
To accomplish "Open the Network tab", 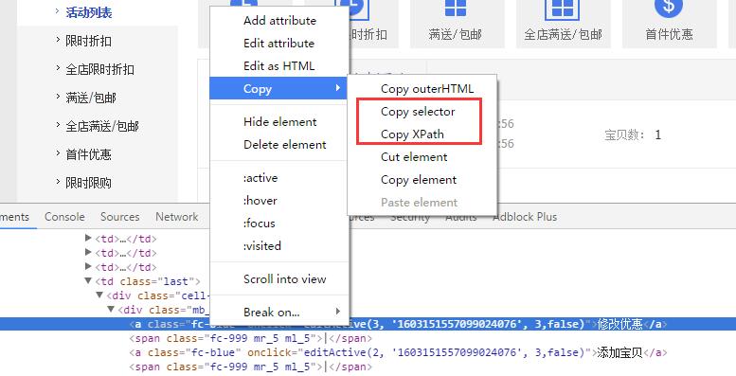I will point(177,217).
